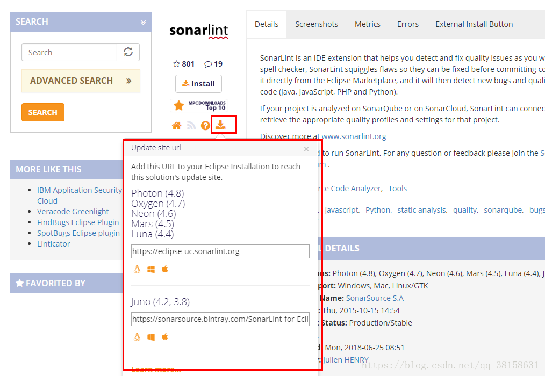This screenshot has width=545, height=376.
Task: Open the RSS feed icon
Action: coord(191,124)
